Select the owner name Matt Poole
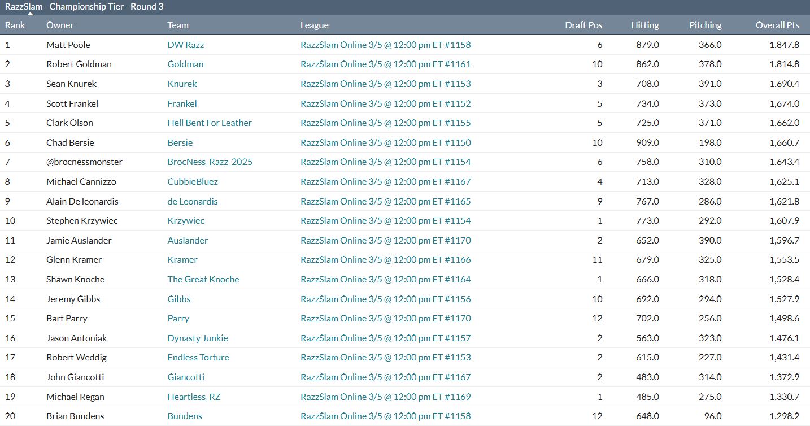The height and width of the screenshot is (426, 810). (68, 45)
